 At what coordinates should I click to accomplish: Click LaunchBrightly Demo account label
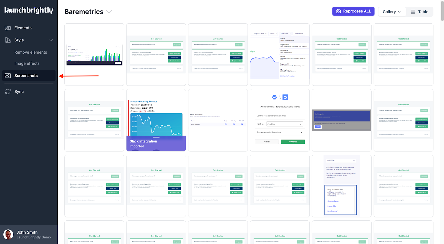click(34, 237)
